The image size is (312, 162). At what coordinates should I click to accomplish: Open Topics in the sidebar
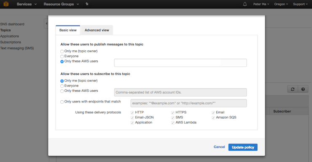tap(5, 30)
